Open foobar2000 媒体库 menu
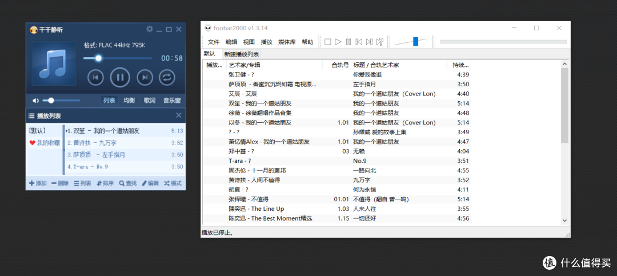Viewport: 617px width, 276px height. [287, 42]
